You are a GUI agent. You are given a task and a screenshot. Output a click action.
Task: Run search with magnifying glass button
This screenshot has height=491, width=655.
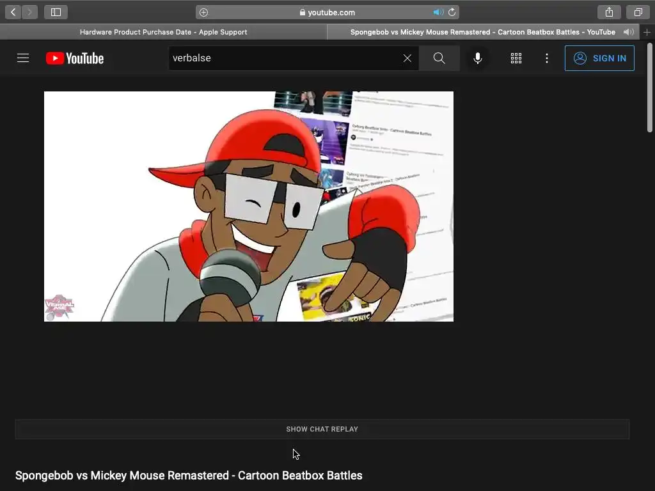click(439, 58)
